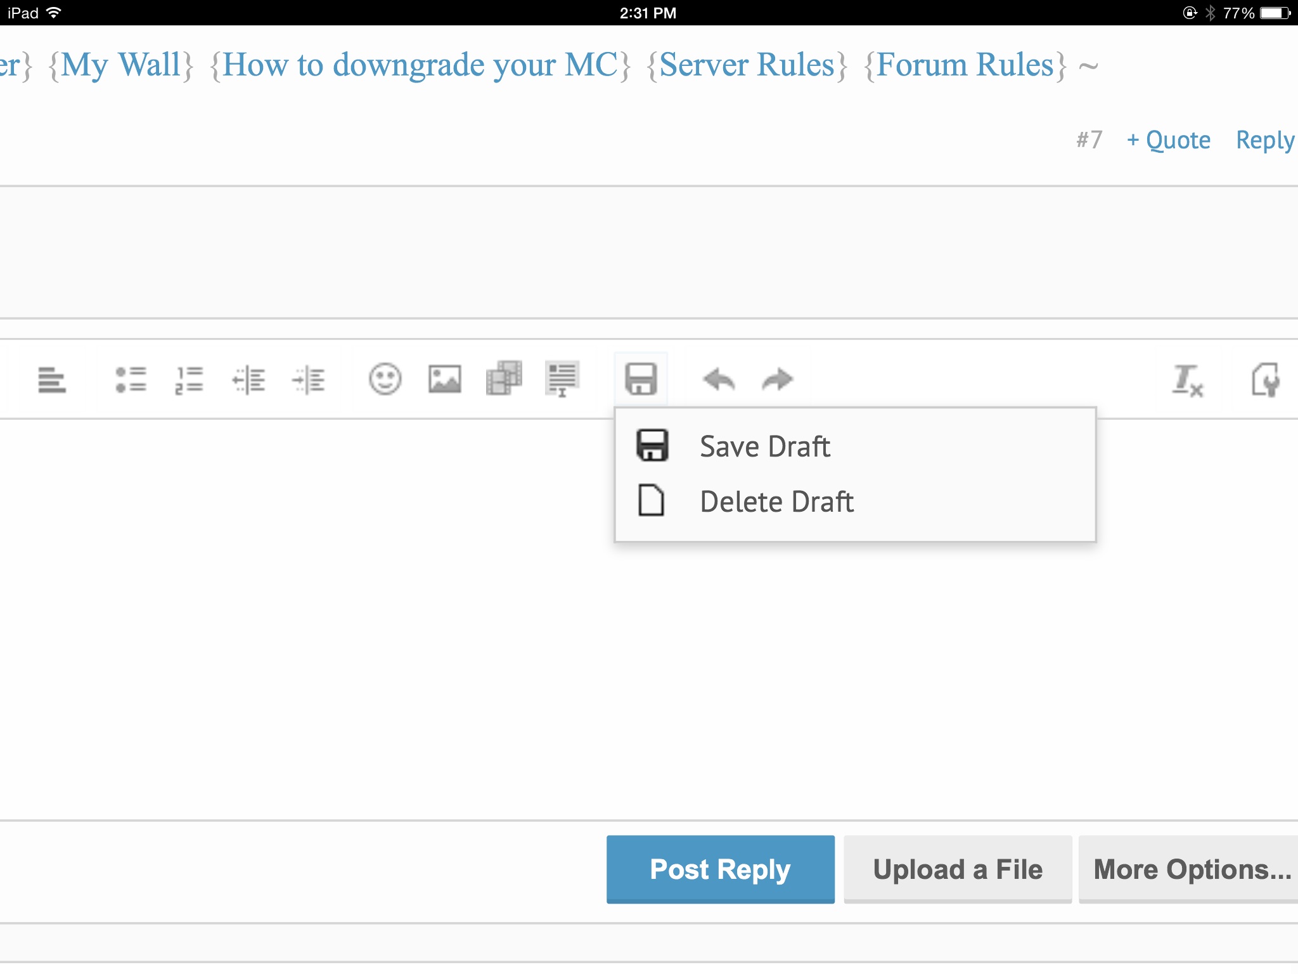Toggle BB code editor mode

click(x=1265, y=380)
